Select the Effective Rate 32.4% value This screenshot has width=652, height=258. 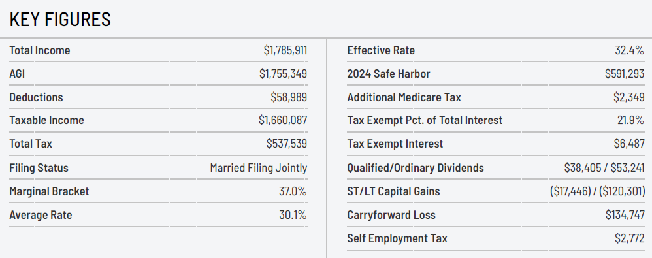coord(630,50)
